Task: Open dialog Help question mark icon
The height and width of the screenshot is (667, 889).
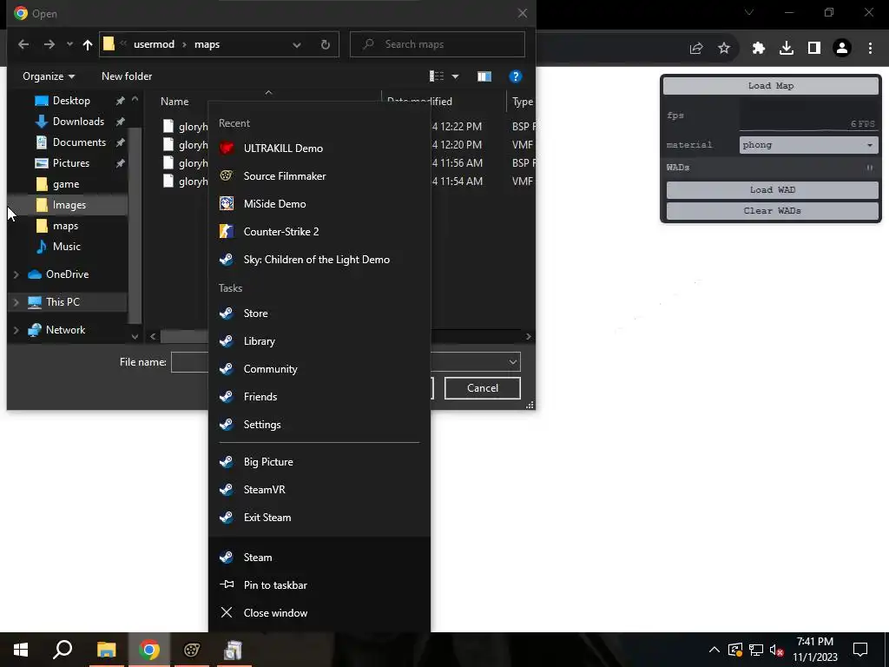Action: 515,76
